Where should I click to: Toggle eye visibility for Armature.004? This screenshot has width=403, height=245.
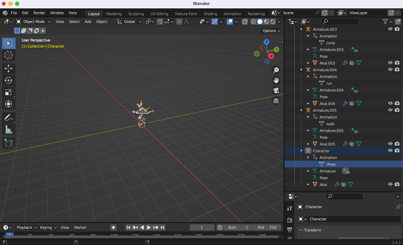(x=390, y=70)
